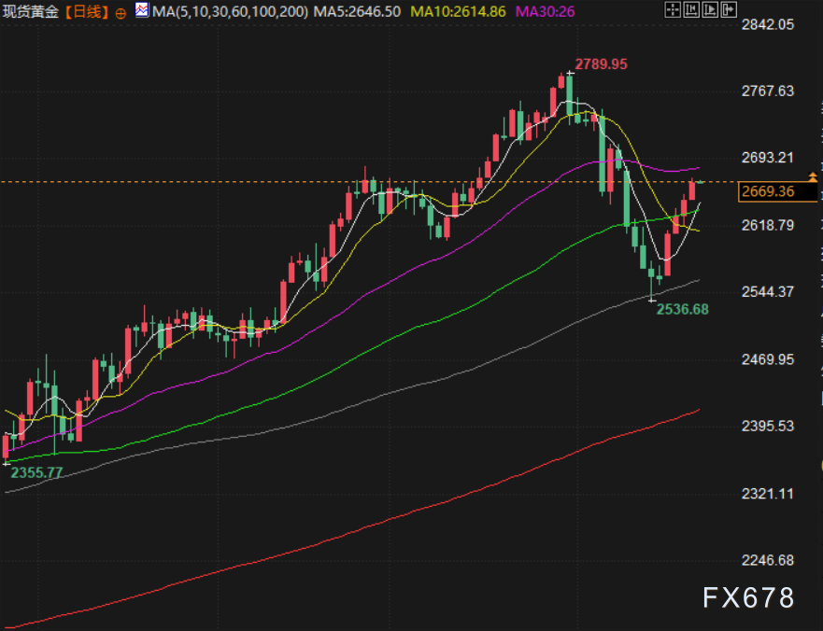Click the rightmost toolbar icon with exit arrow
Viewport: 823px width, 631px height.
click(727, 11)
